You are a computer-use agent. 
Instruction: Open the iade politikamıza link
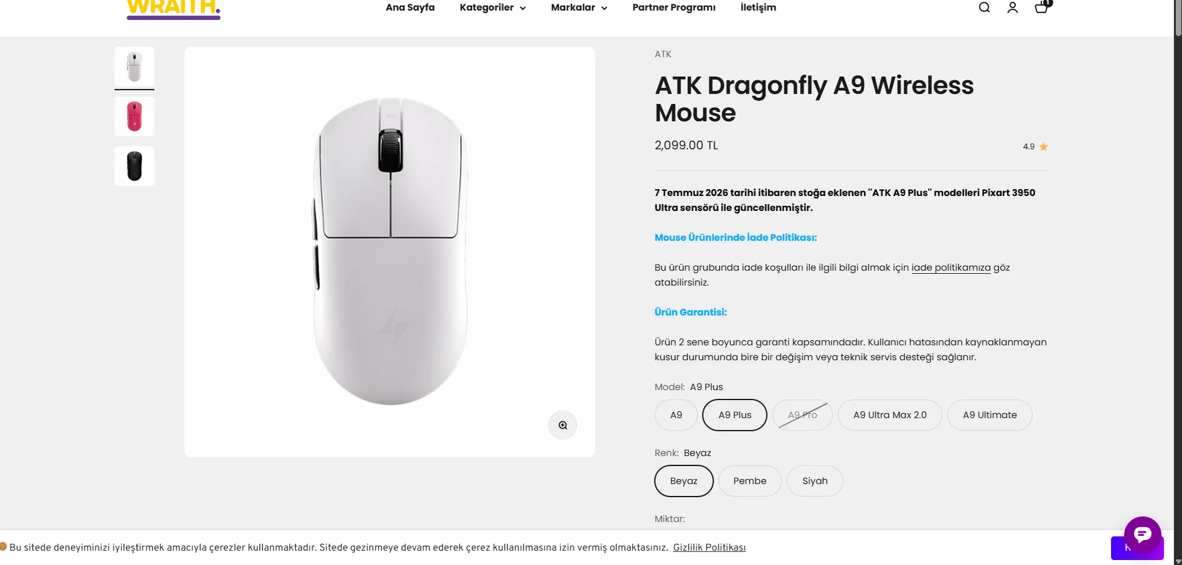pos(950,268)
